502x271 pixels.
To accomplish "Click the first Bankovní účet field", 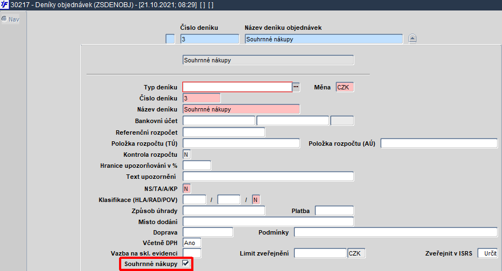I will (x=219, y=120).
